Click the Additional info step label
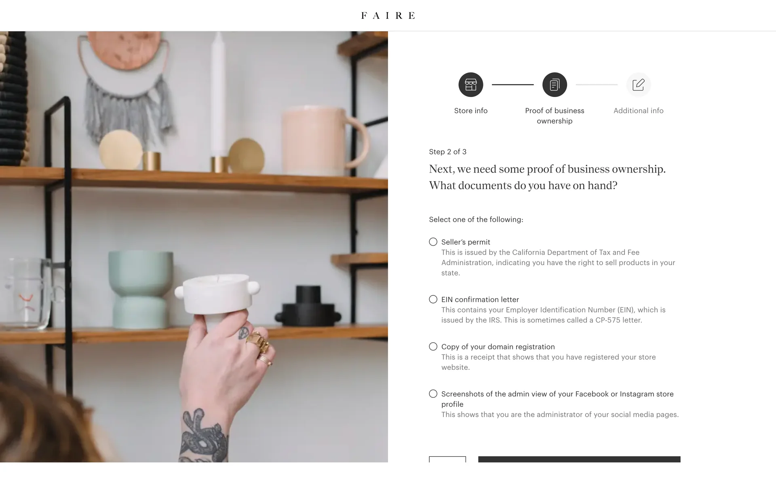The image size is (776, 485). tap(638, 111)
